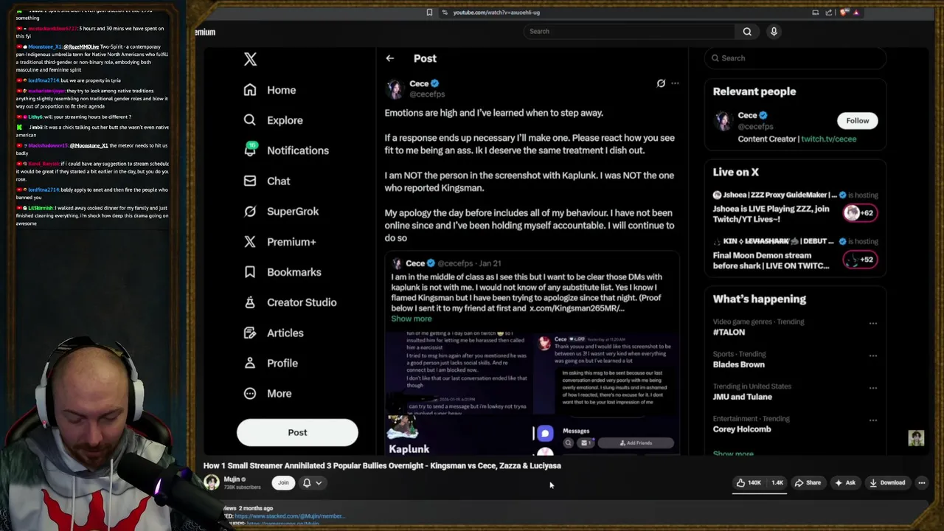Click the Share button under video
Screen dimensions: 944x531
pyautogui.click(x=808, y=483)
